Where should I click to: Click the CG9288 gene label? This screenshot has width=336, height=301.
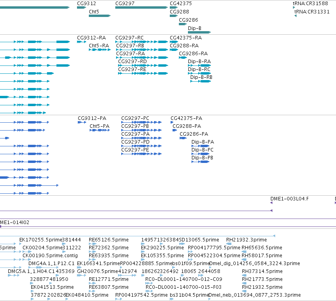[x=179, y=12]
